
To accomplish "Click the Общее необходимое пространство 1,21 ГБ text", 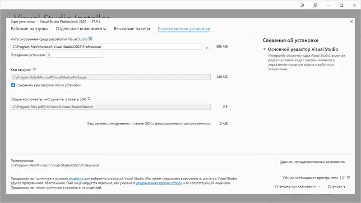I will 317,178.
